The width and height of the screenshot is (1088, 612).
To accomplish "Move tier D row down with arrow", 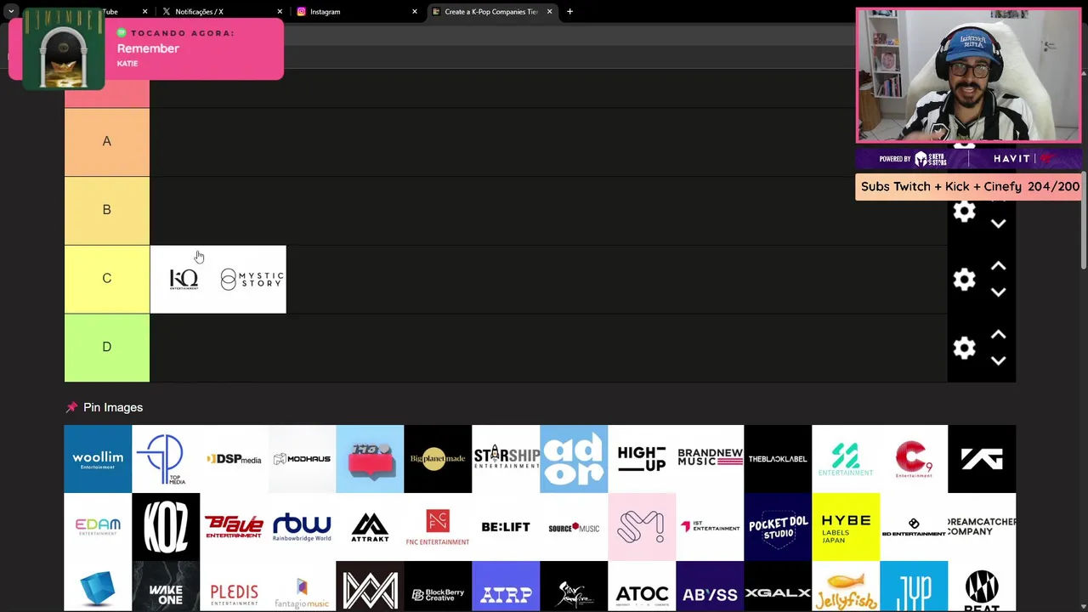I will click(999, 360).
